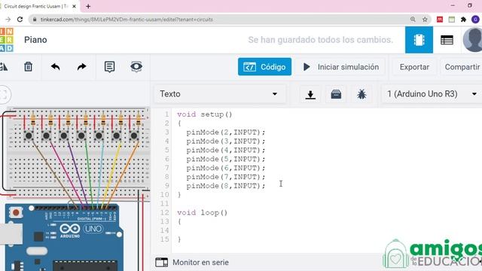Click code line pinMode(8,INPUT);

coord(225,186)
